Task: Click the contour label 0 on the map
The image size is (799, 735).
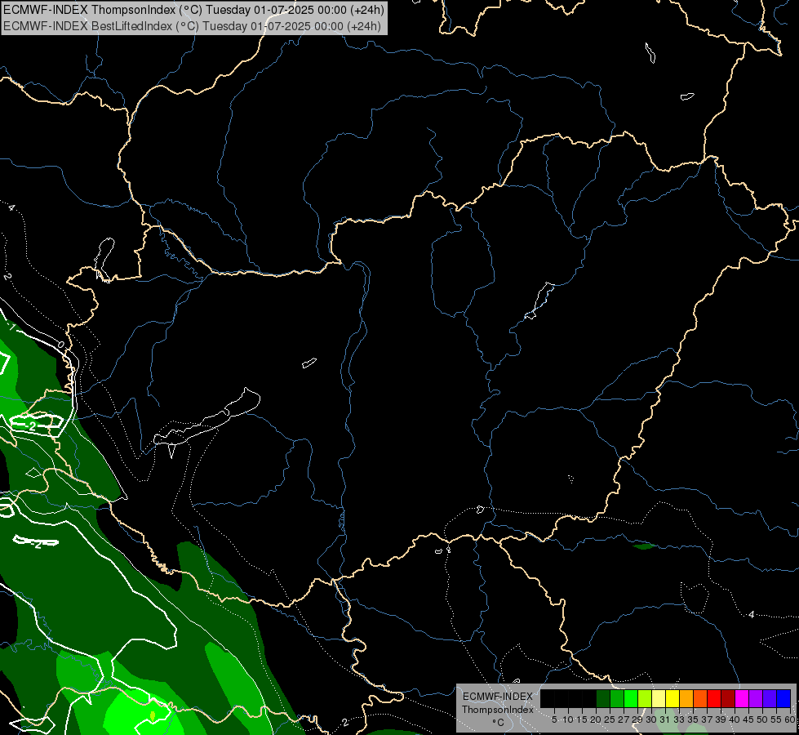Action: pyautogui.click(x=61, y=345)
